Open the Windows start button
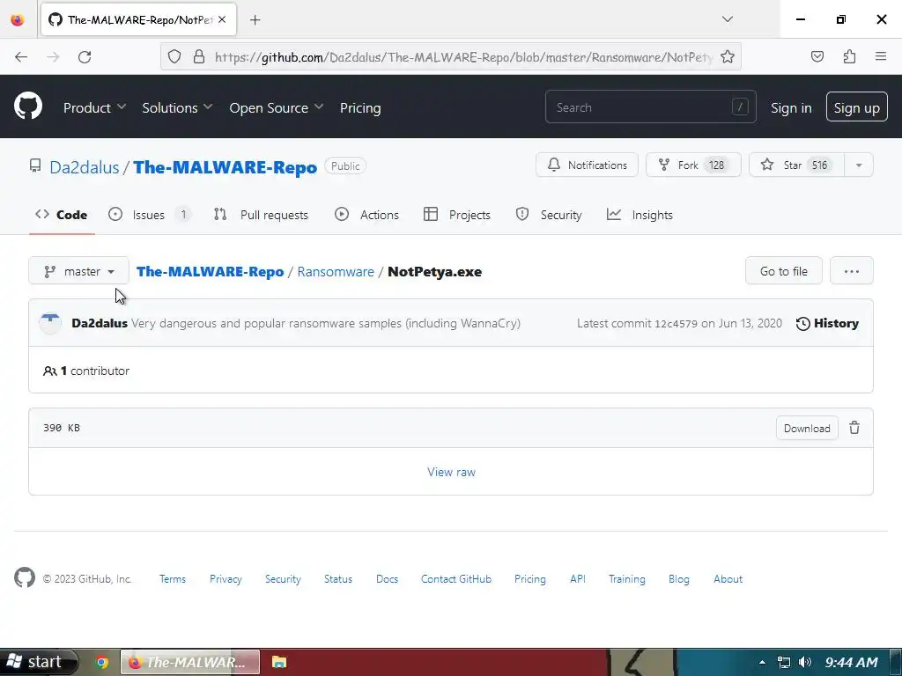Image resolution: width=902 pixels, height=676 pixels. pyautogui.click(x=38, y=662)
